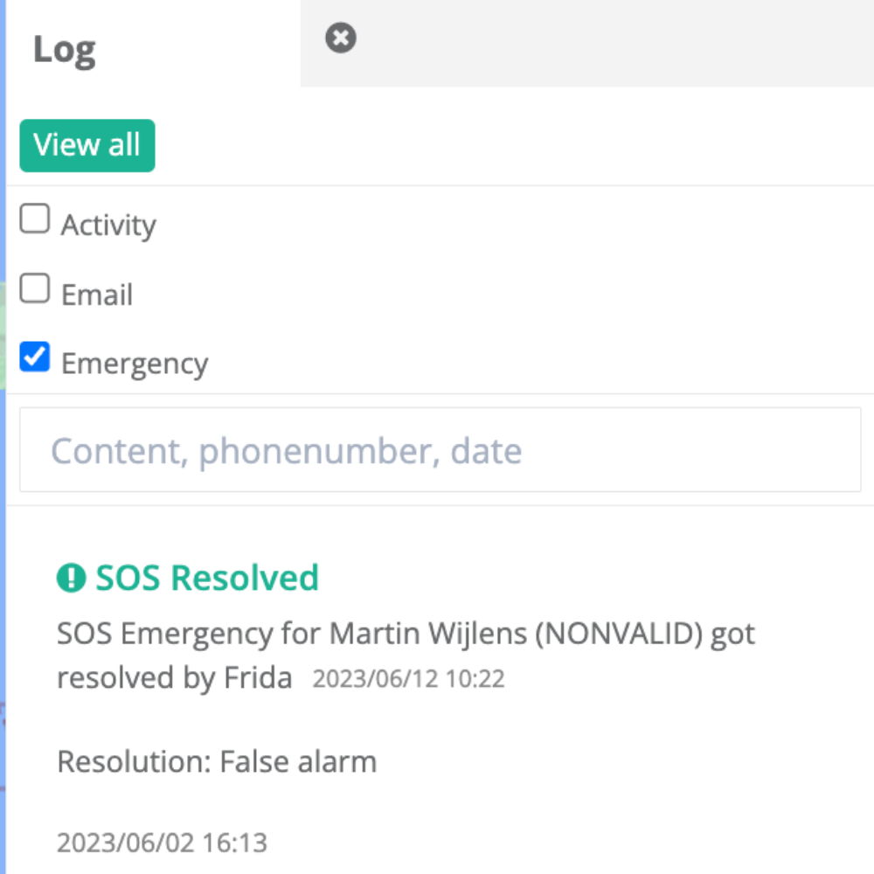Click the search field for content or phonenumber

point(437,450)
